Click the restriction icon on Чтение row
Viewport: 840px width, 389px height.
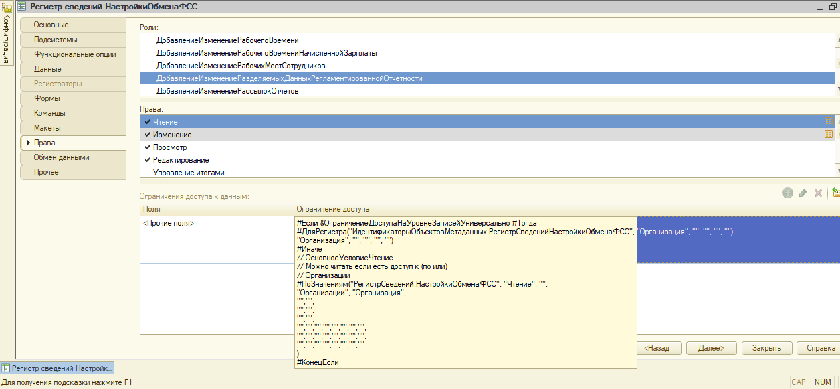[829, 121]
